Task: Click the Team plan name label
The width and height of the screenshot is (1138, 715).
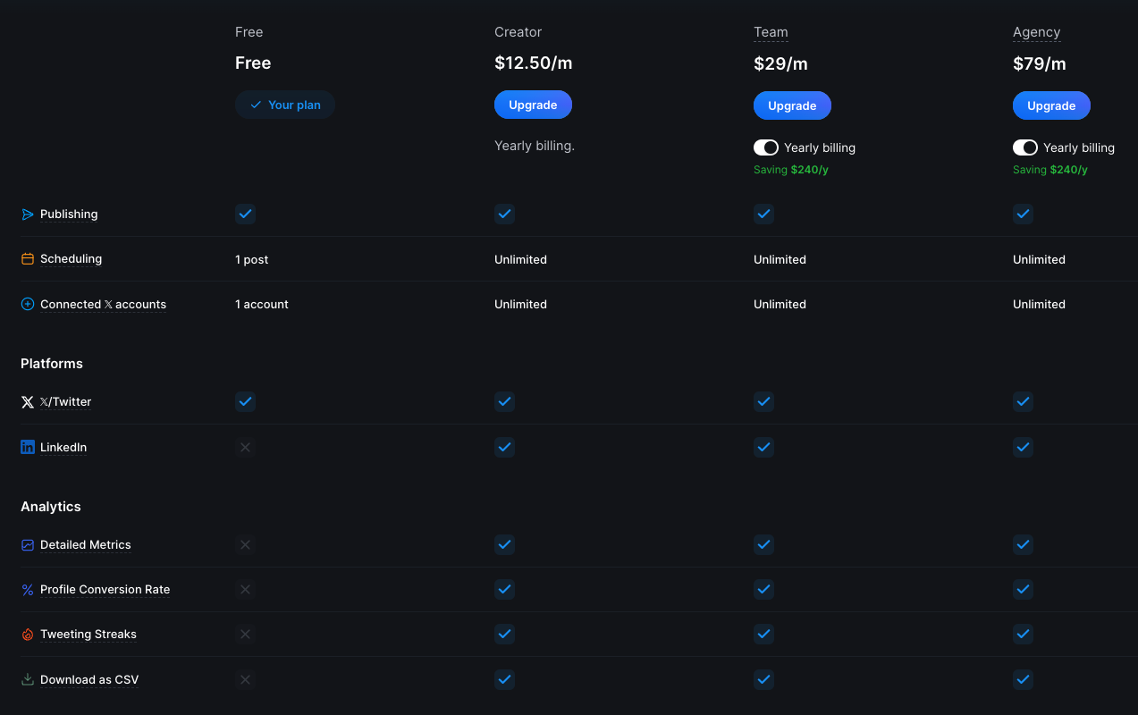Action: [771, 32]
